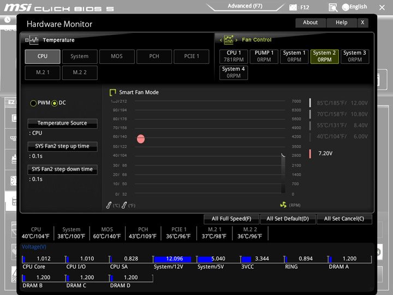Select the PCH temperature tab
Screen dimensions: 393x295
154,56
